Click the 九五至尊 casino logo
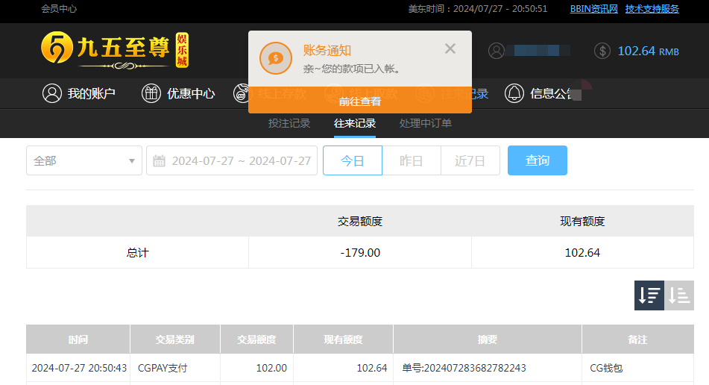709x385 pixels. (x=113, y=50)
